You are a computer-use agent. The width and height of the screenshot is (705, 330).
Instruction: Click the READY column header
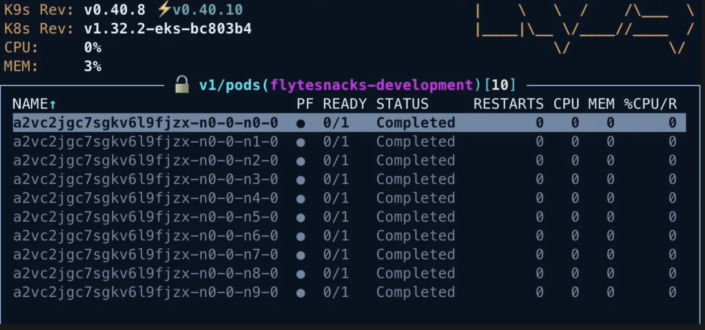tap(345, 104)
